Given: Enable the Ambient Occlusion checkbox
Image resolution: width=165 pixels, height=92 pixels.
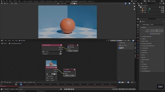Looking at the screenshot, I should (142, 37).
